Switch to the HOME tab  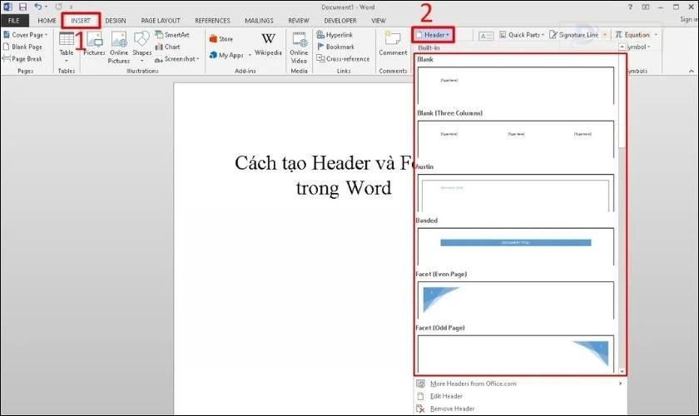(x=47, y=21)
